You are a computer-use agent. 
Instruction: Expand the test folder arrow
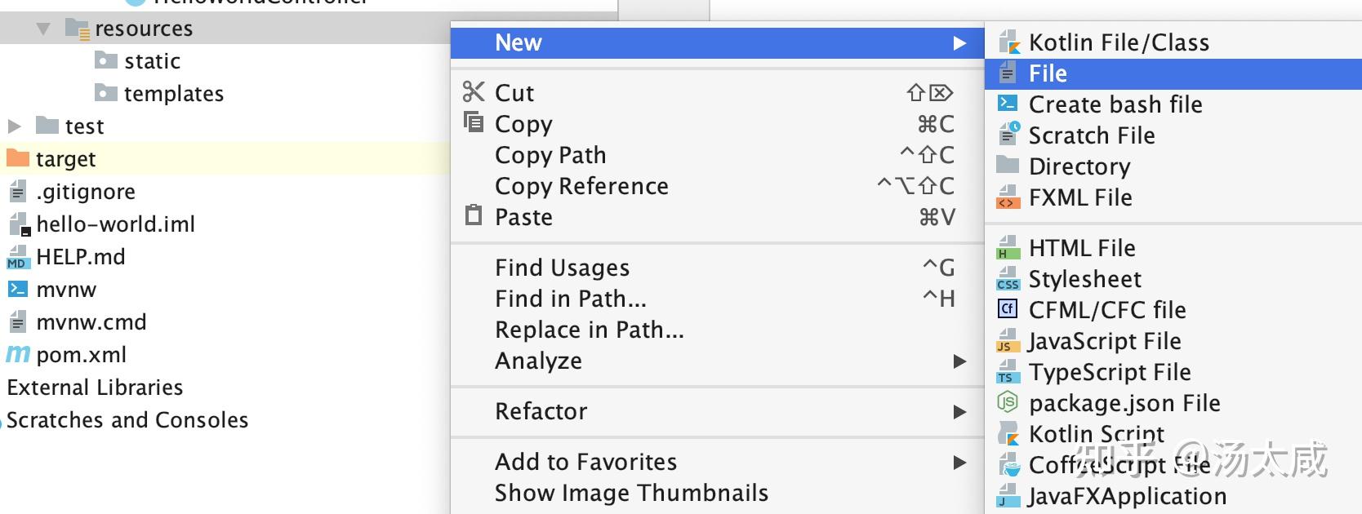coord(14,126)
